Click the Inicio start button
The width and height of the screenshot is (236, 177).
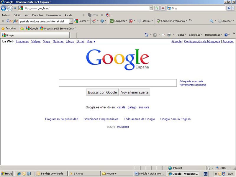point(6,174)
